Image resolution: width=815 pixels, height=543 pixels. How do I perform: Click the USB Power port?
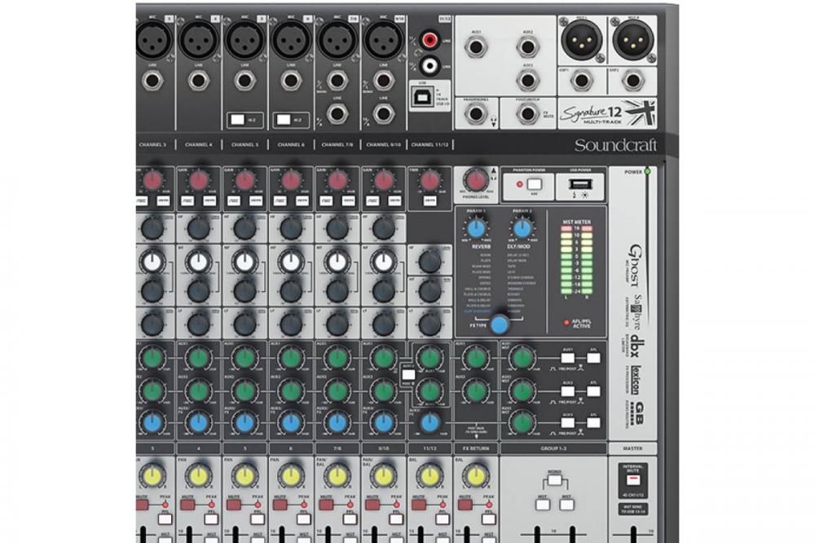580,185
